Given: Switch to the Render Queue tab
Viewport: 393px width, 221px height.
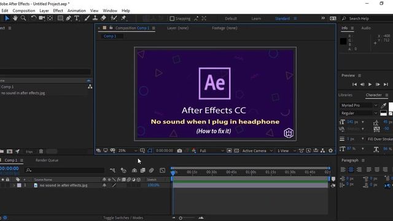Looking at the screenshot, I should click(47, 160).
